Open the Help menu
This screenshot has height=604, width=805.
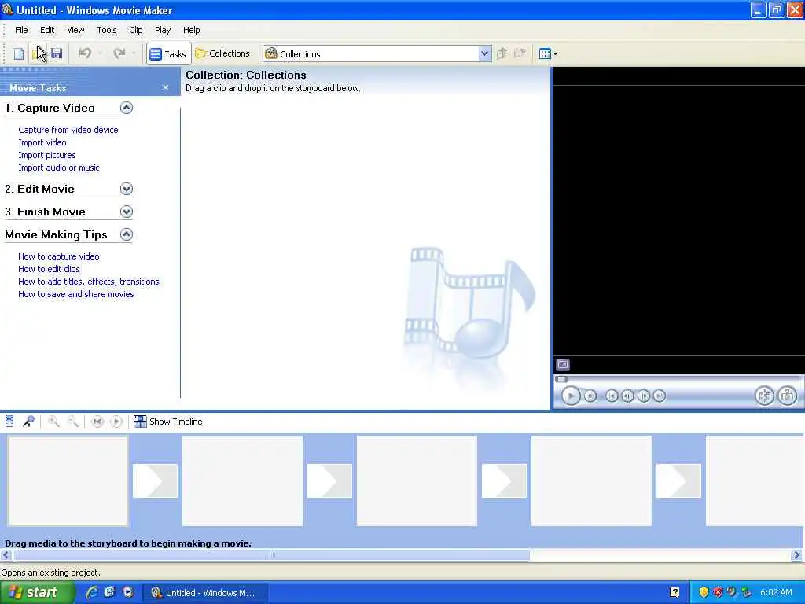192,30
